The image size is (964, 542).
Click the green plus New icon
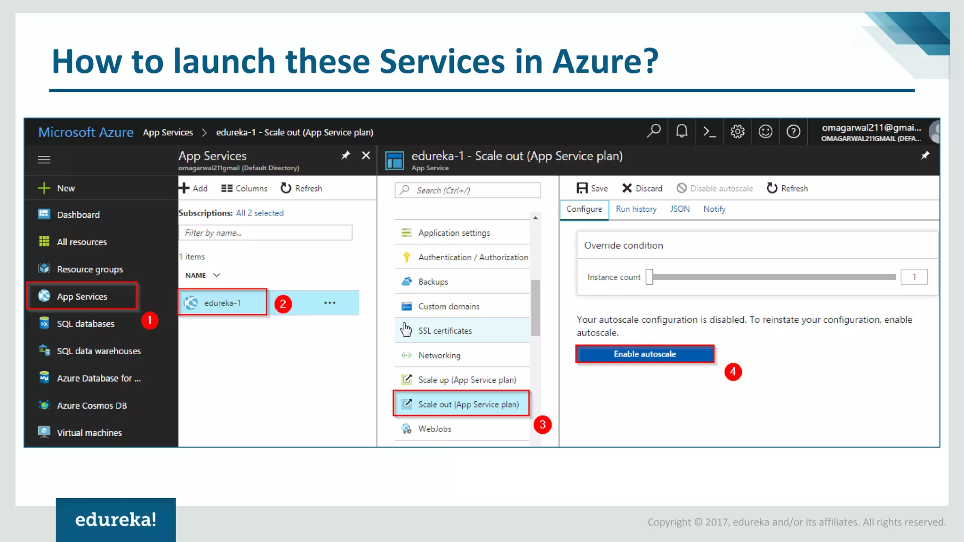click(x=44, y=188)
